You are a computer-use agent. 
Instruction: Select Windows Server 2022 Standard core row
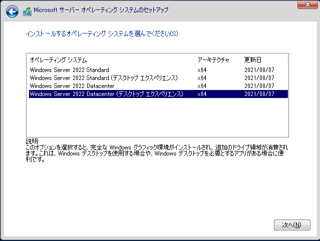pos(158,70)
